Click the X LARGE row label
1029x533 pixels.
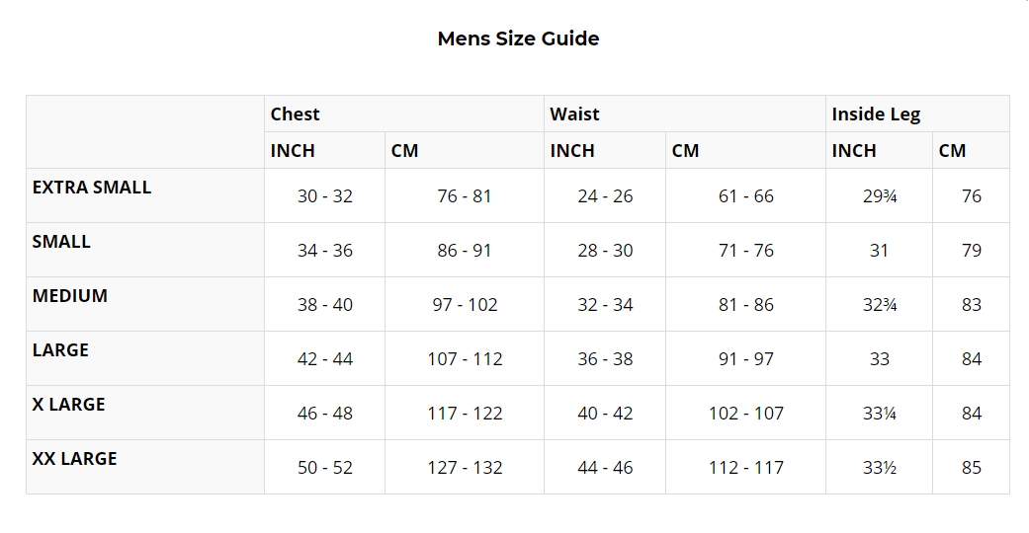pyautogui.click(x=69, y=405)
